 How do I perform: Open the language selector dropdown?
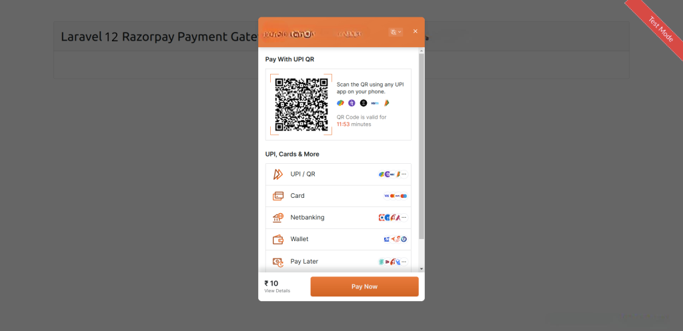pos(396,32)
